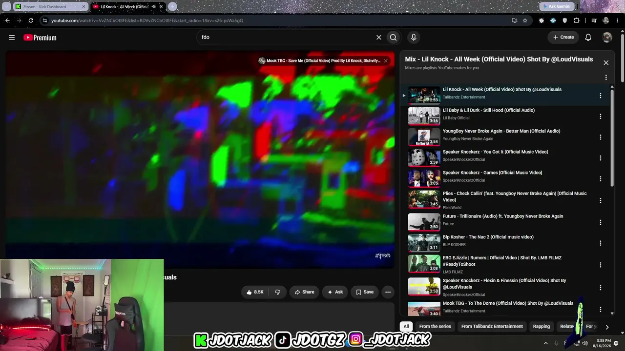Select the From the series chip

(435, 326)
